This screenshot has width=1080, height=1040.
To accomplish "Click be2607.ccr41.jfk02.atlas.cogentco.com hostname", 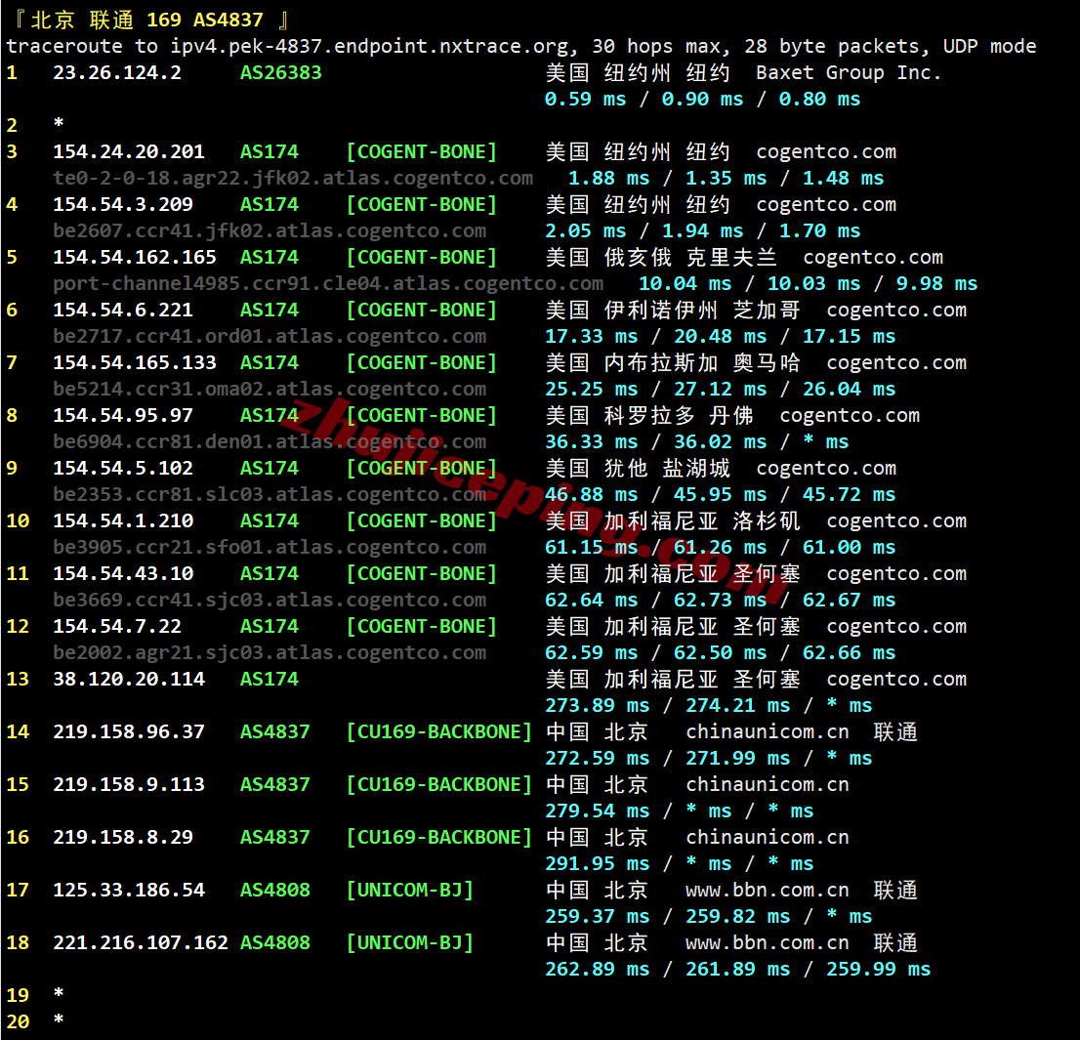I will point(270,230).
